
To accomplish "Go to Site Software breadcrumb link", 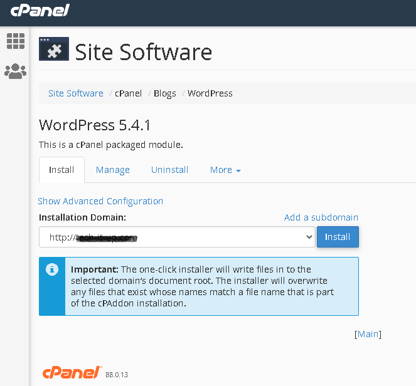I will pos(76,93).
